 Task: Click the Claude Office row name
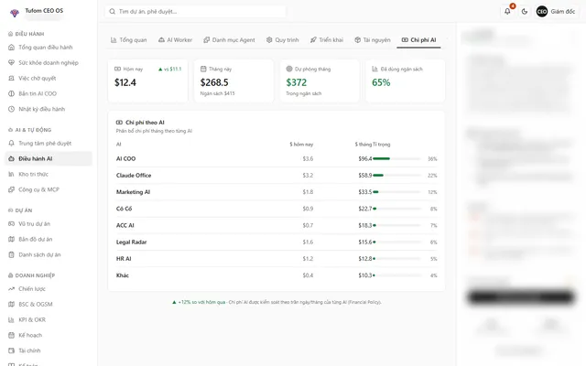(134, 176)
